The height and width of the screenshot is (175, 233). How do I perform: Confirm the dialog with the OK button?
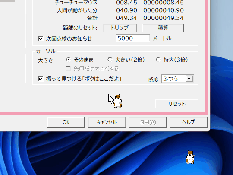(66, 122)
